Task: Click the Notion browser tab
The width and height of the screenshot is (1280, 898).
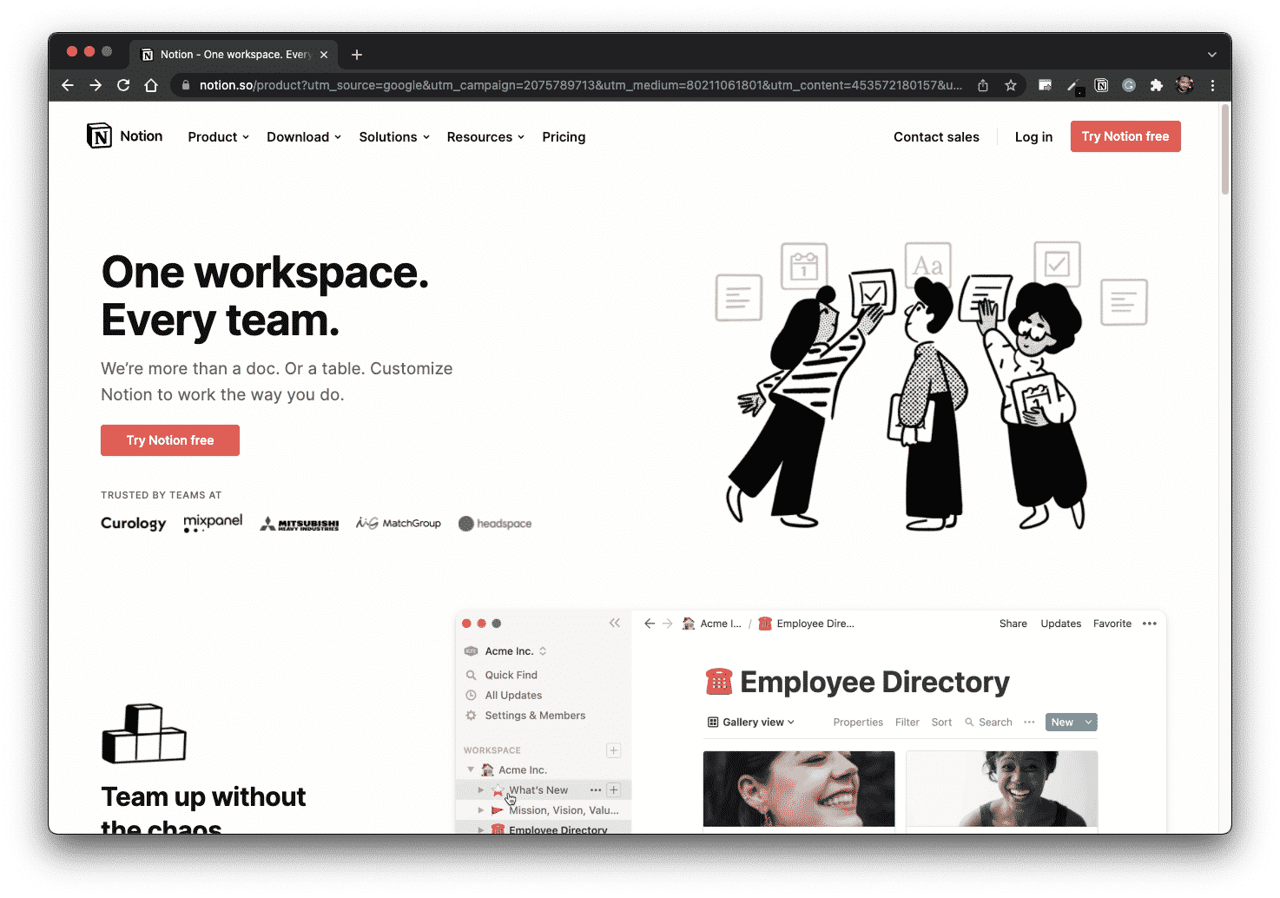Action: (x=234, y=55)
